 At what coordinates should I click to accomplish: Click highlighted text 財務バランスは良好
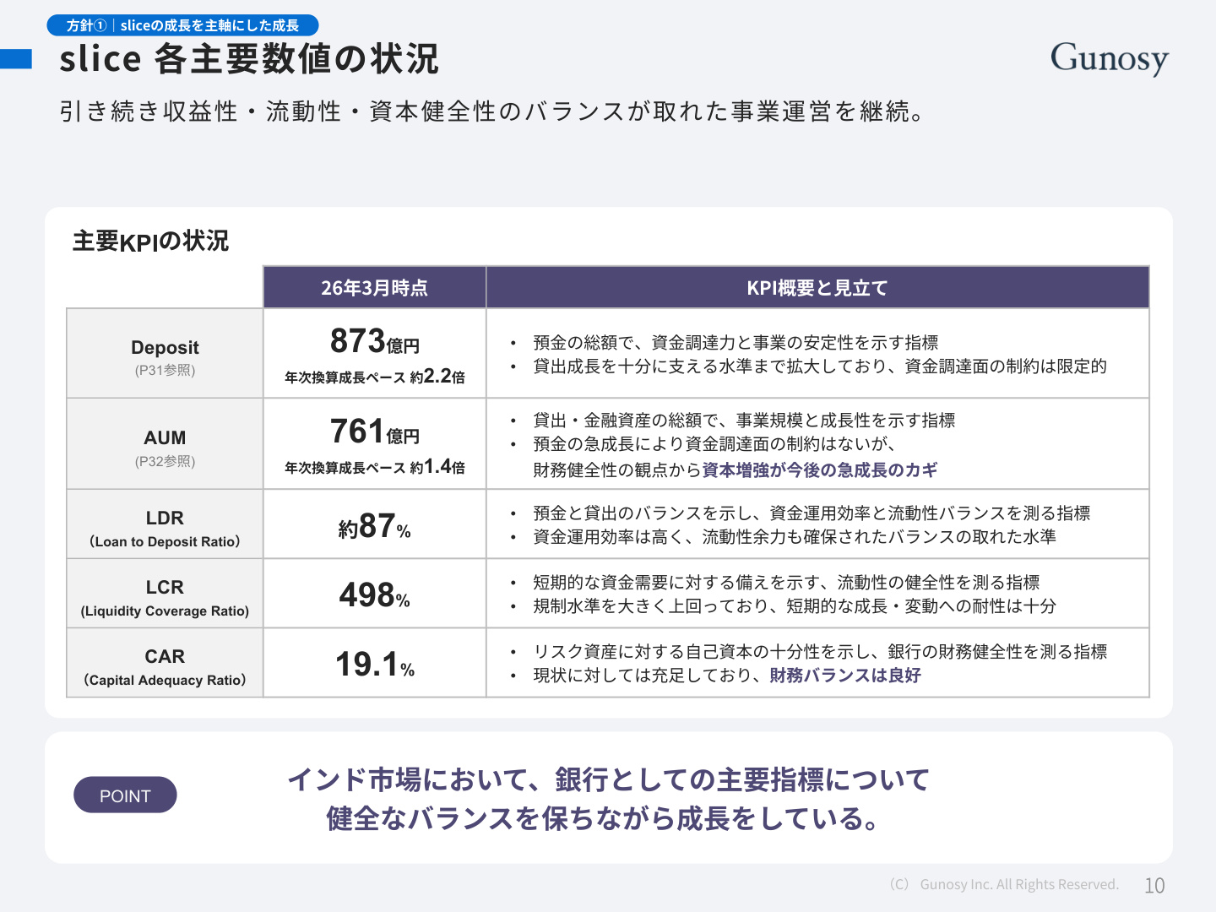845,675
